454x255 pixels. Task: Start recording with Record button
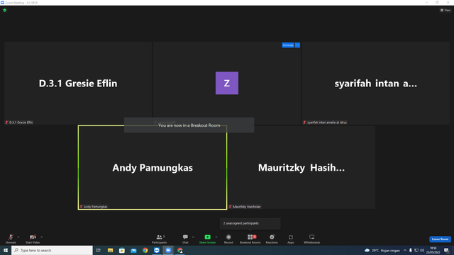coord(228,239)
